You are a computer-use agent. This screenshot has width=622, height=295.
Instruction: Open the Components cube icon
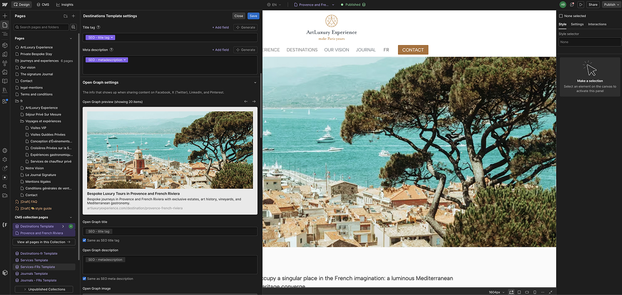pos(5,45)
